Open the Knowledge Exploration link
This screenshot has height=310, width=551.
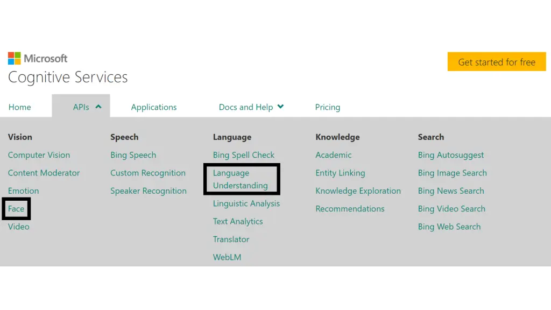[358, 191]
